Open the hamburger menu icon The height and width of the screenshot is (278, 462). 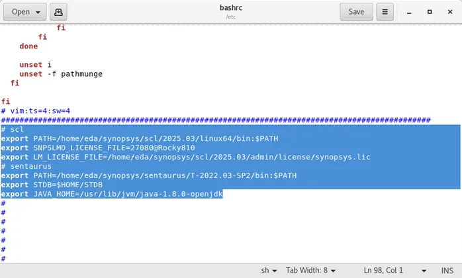385,12
